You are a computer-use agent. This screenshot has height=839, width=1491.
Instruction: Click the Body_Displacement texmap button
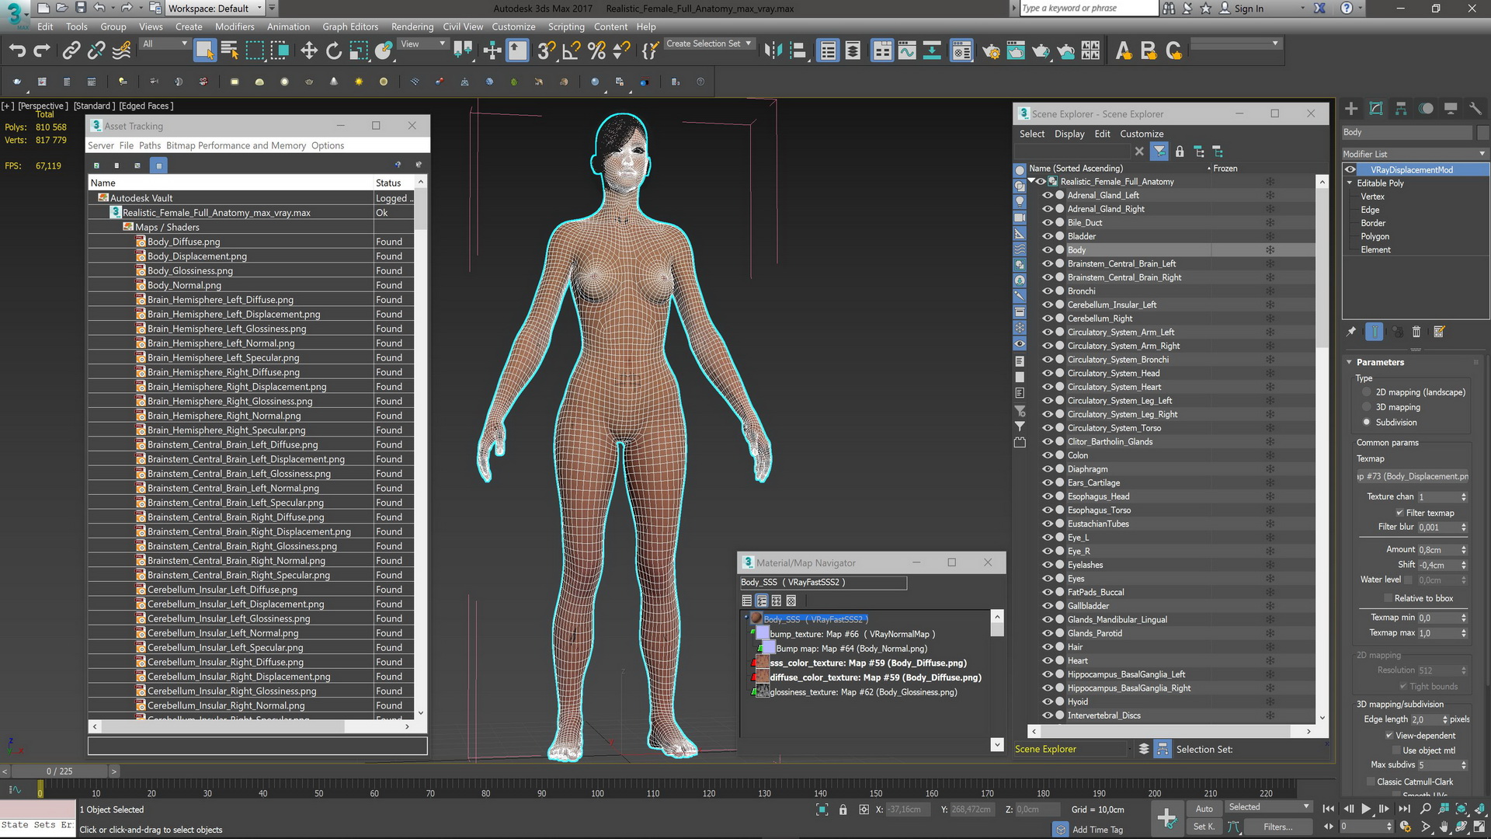(x=1412, y=476)
